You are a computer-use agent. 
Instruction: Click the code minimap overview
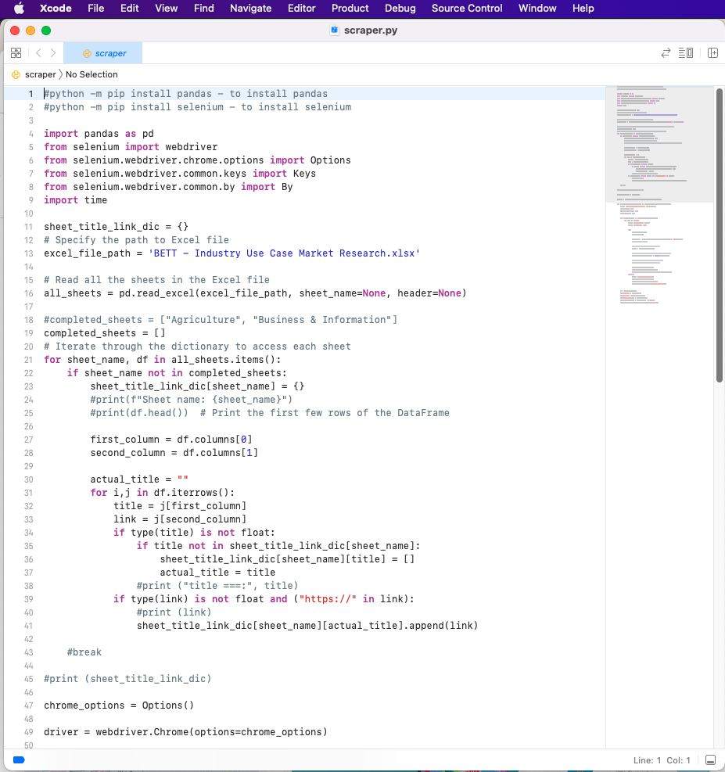pos(659,194)
